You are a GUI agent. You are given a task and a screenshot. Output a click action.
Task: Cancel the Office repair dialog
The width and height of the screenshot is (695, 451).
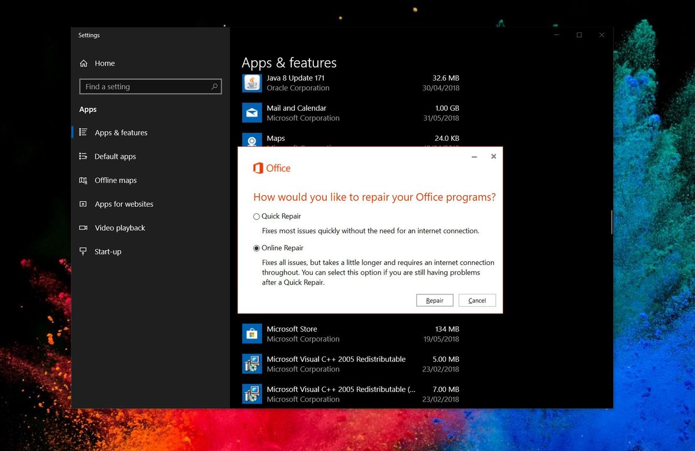click(x=477, y=300)
